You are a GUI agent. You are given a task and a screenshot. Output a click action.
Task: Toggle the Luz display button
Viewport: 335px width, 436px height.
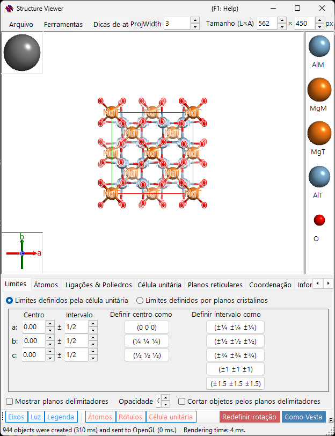point(36,417)
